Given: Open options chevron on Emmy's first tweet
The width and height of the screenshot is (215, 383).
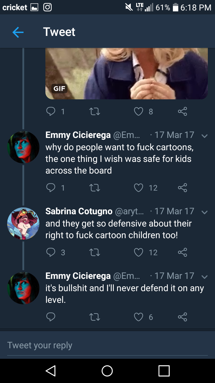Looking at the screenshot, I should pos(205,136).
